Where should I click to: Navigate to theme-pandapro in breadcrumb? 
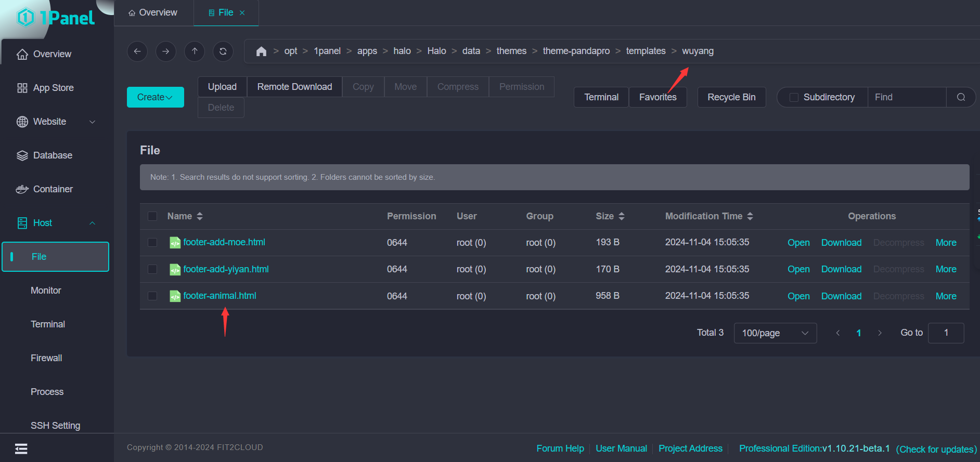click(x=576, y=51)
